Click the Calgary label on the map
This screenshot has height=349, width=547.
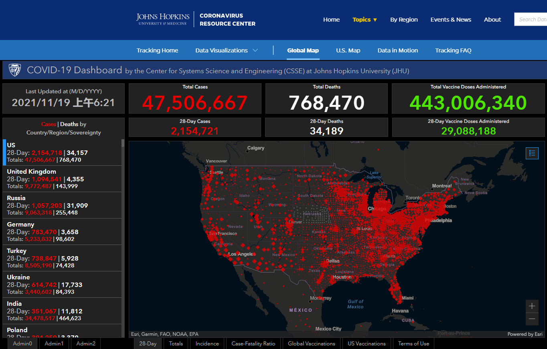[x=256, y=148]
